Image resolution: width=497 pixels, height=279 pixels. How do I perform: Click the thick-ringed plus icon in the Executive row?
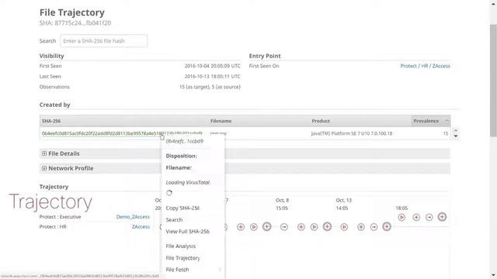[442, 217]
